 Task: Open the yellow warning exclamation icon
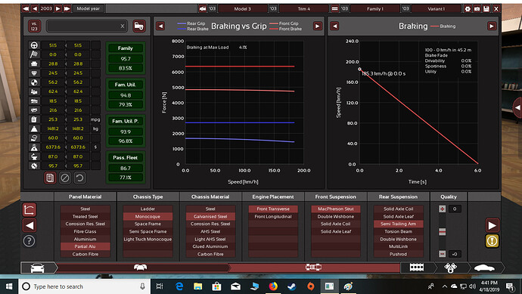(492, 241)
